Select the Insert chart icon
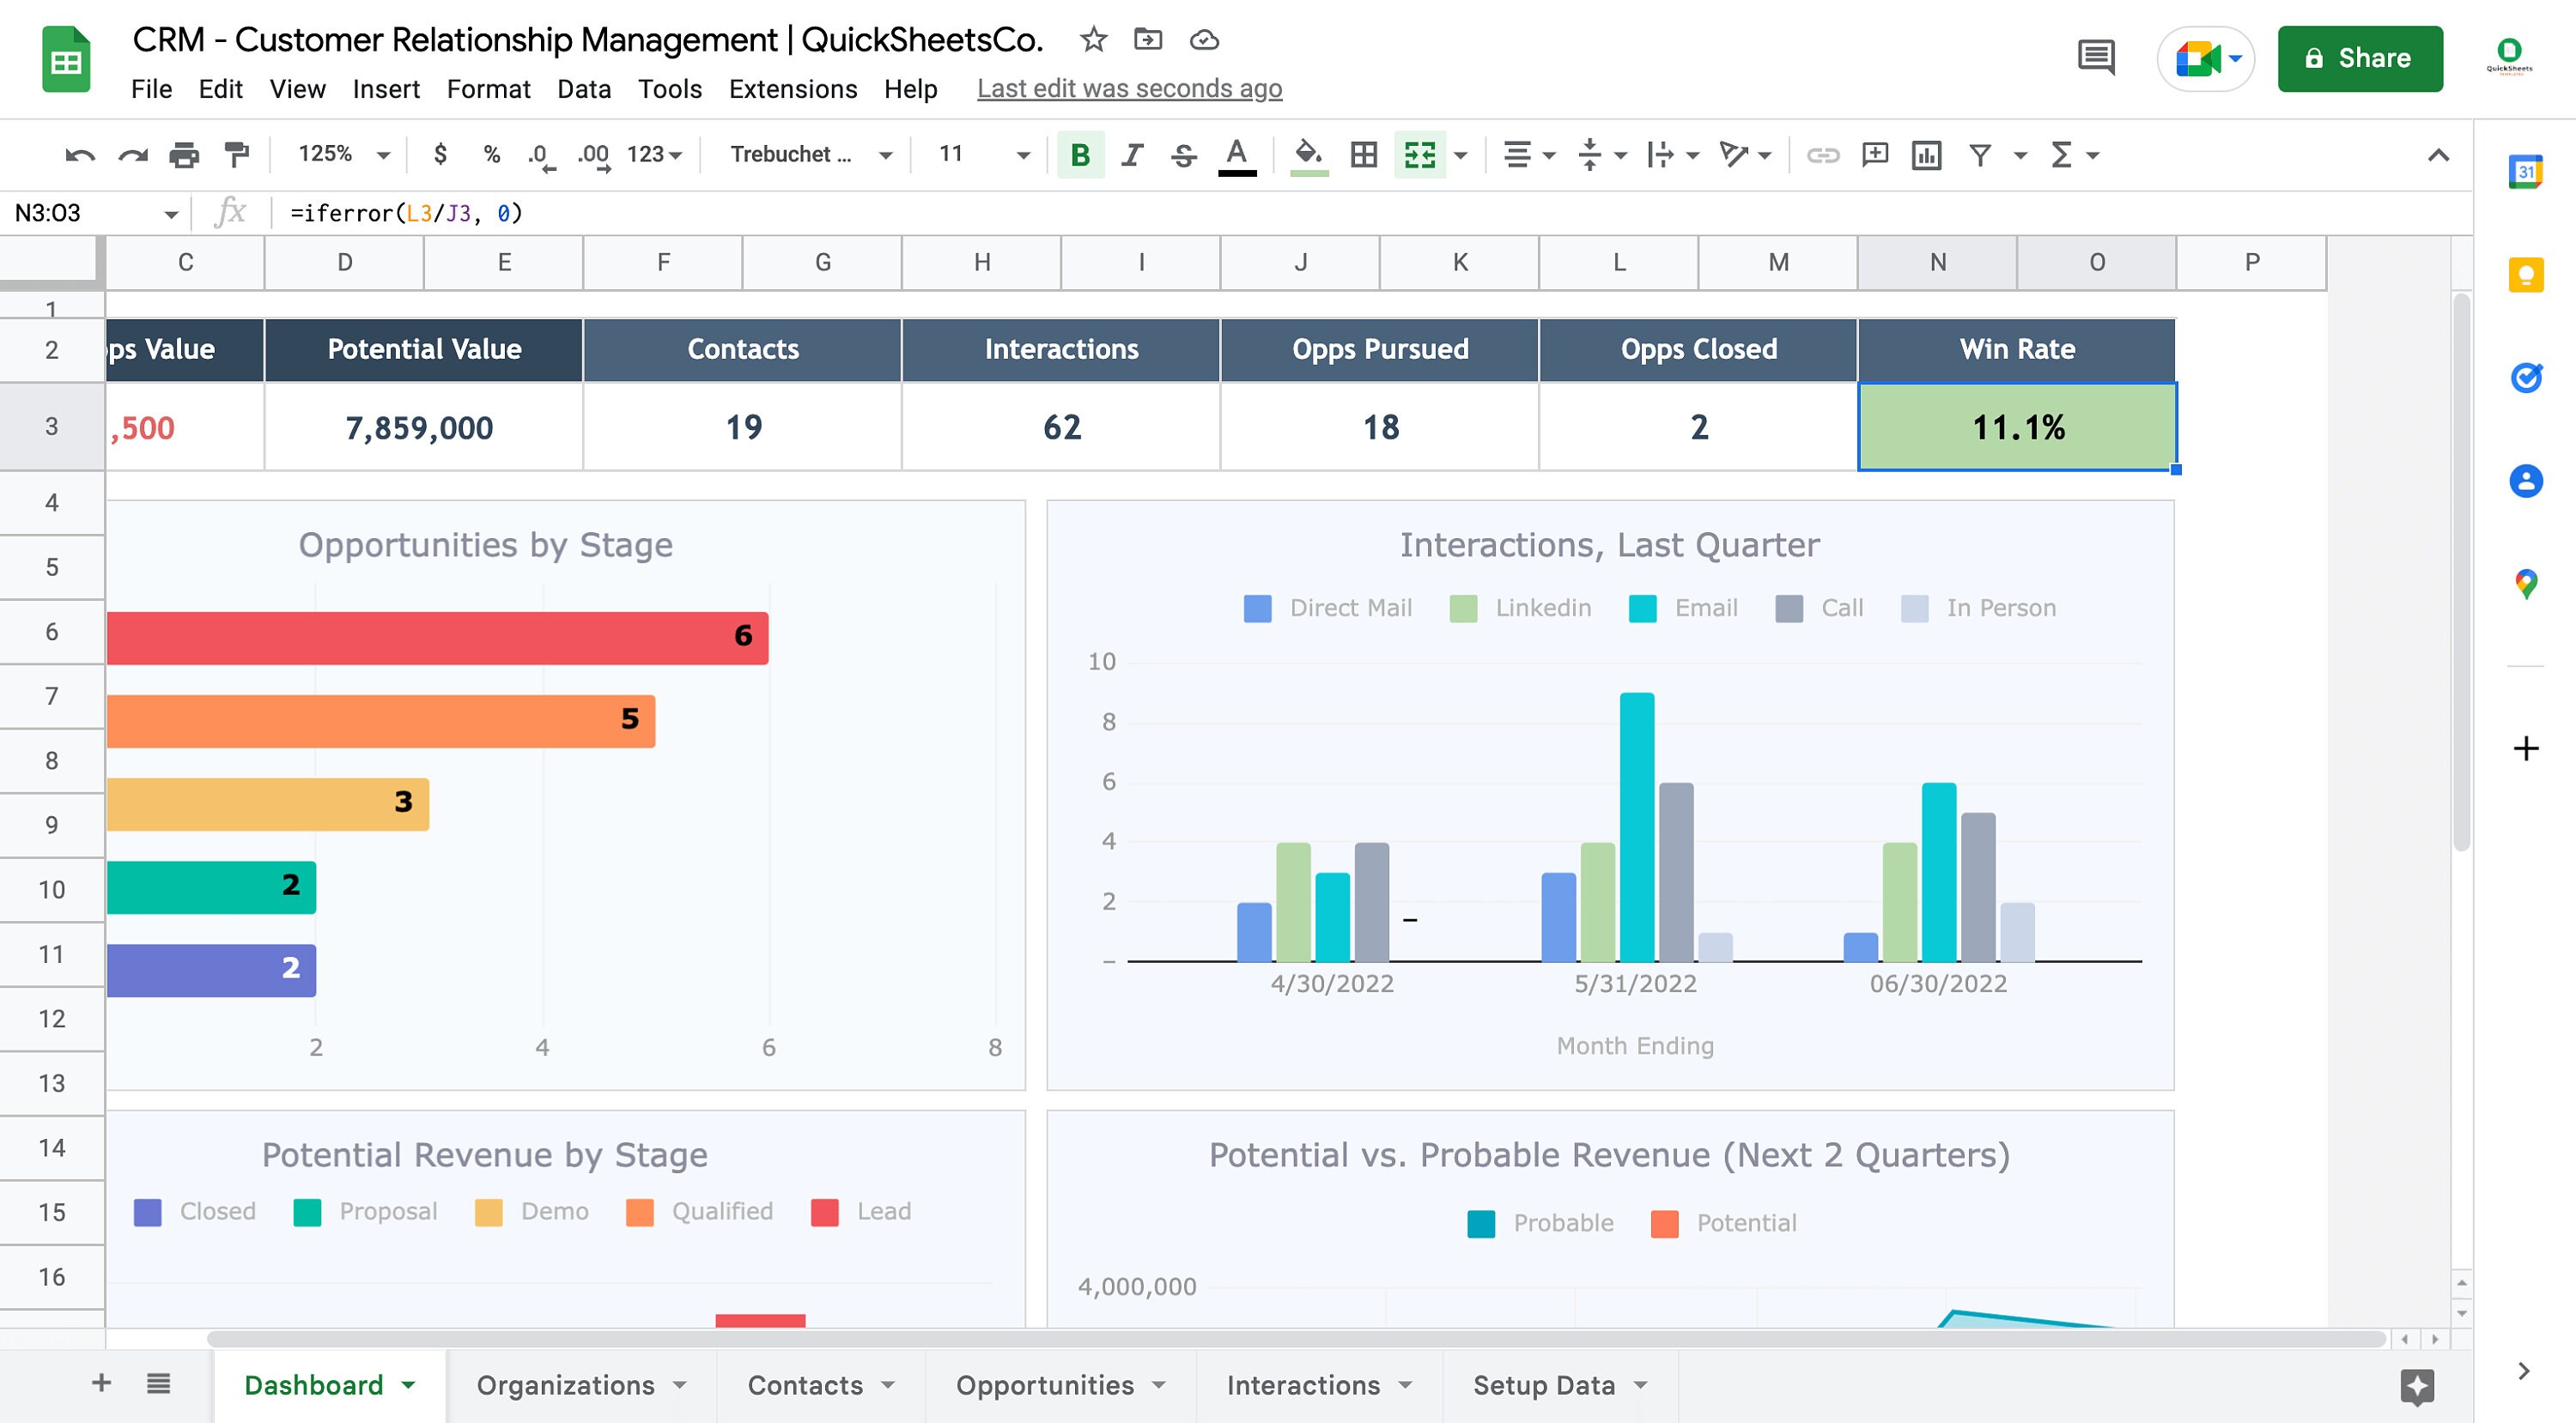This screenshot has width=2576, height=1423. coord(1928,154)
